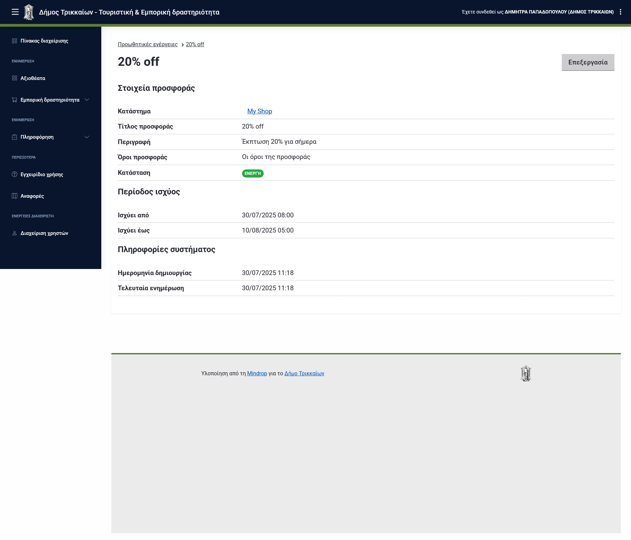This screenshot has width=631, height=540.
Task: Click the dashboard grid icon in sidebar
Action: coord(15,41)
